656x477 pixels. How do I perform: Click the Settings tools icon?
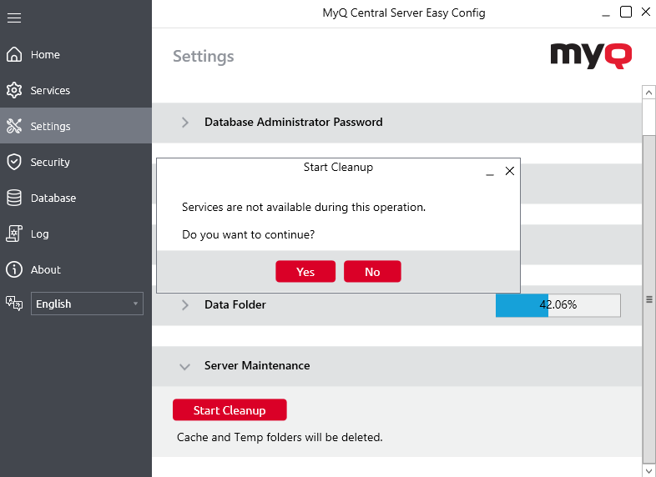[x=13, y=127]
